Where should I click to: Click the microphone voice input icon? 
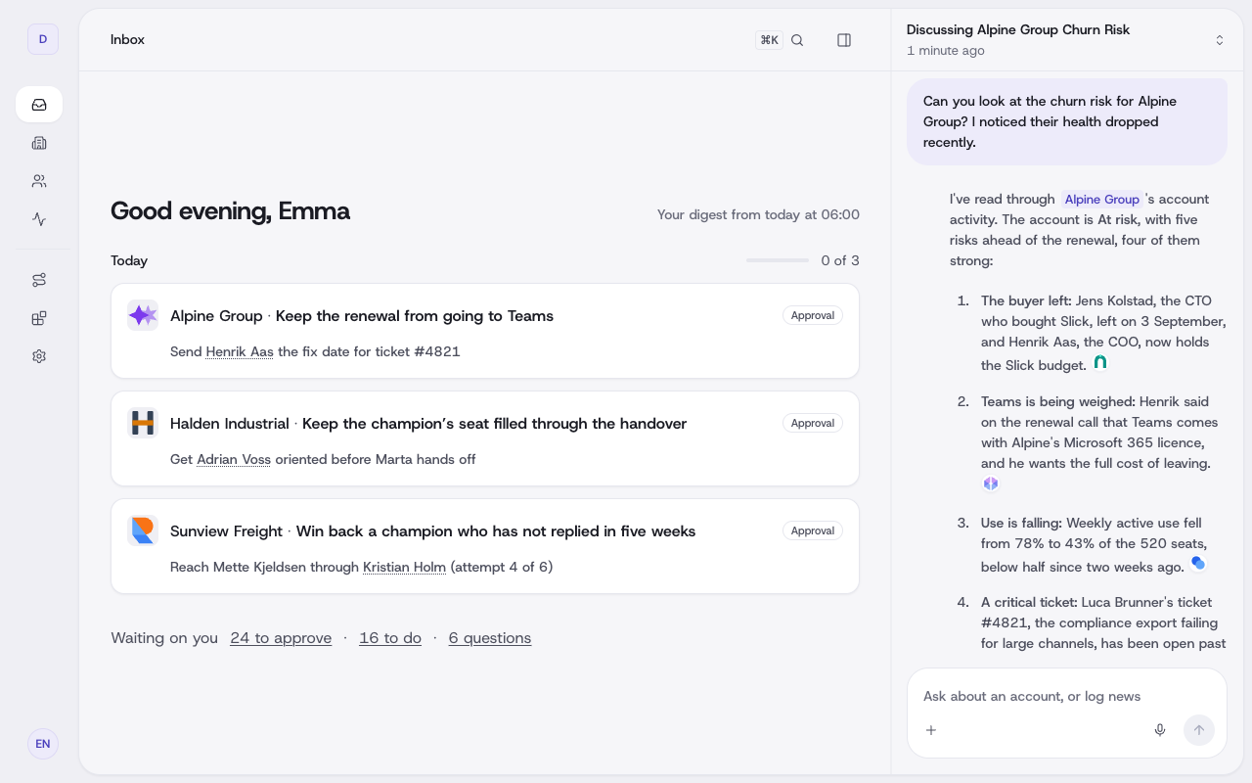pos(1160,730)
